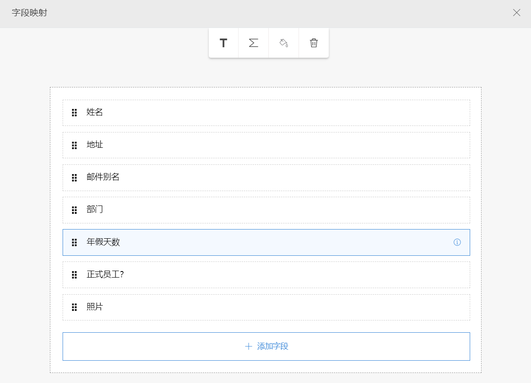Click drag handle of 地址 field
The width and height of the screenshot is (531, 383).
(x=74, y=145)
